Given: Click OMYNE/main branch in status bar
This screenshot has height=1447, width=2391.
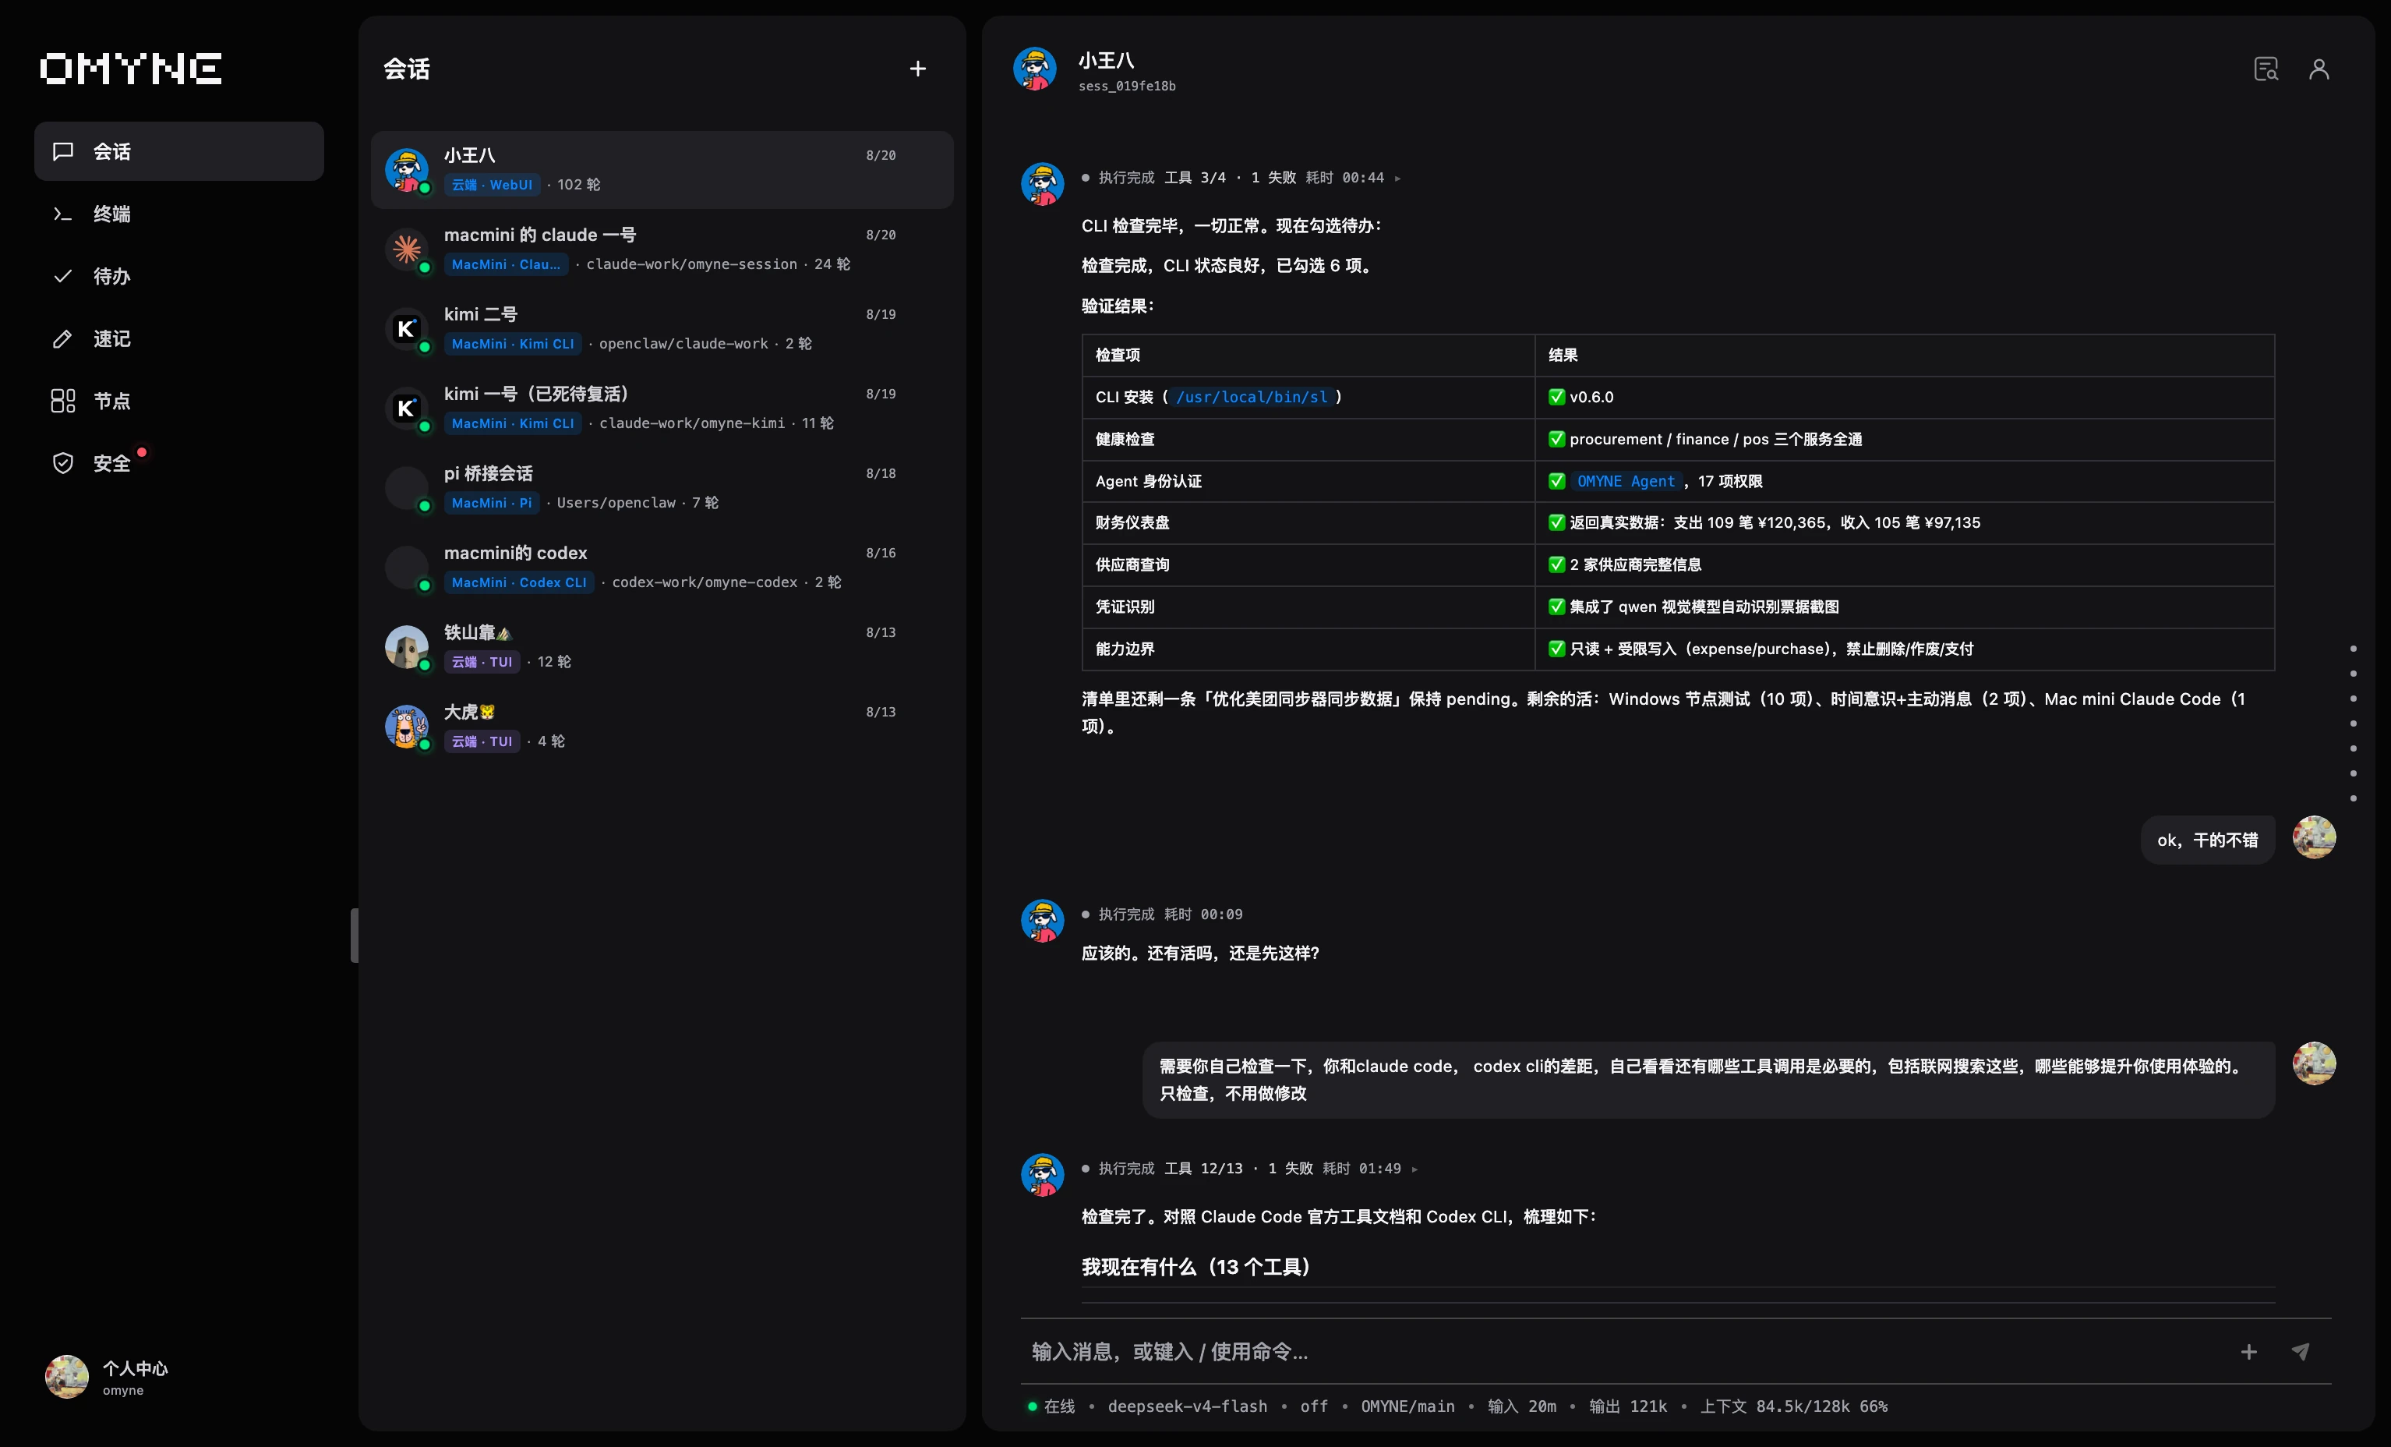Looking at the screenshot, I should (x=1407, y=1406).
